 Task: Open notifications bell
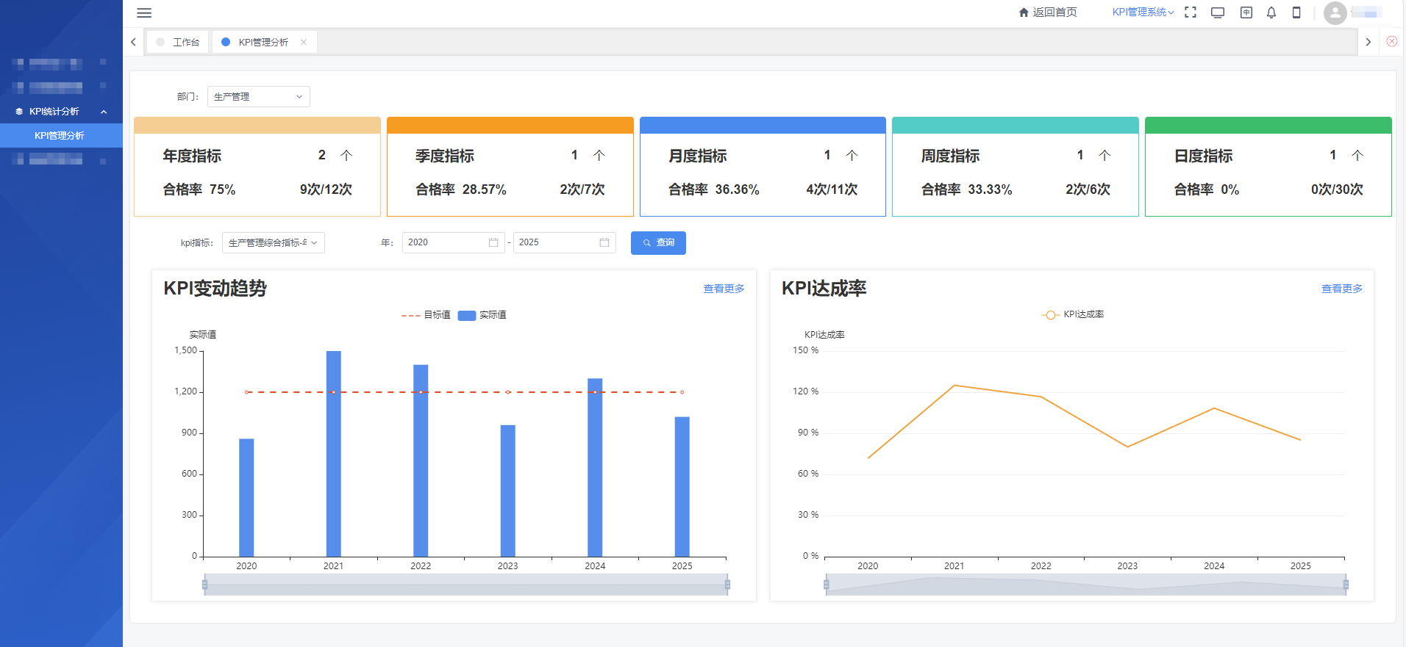pyautogui.click(x=1271, y=12)
